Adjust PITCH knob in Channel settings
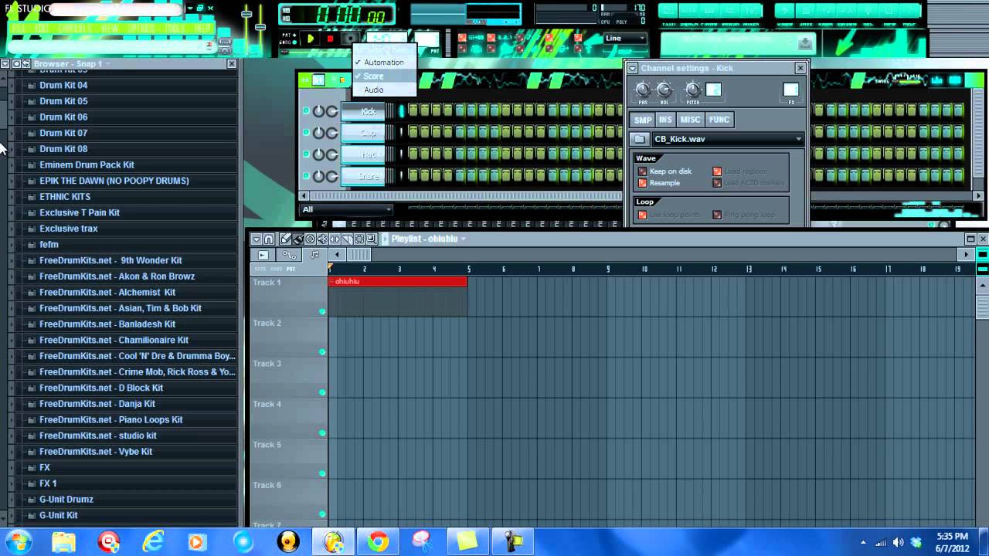 693,90
